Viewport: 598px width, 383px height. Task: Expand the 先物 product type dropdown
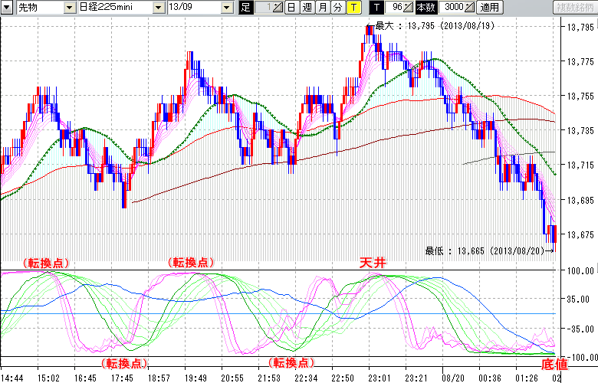tap(49, 8)
